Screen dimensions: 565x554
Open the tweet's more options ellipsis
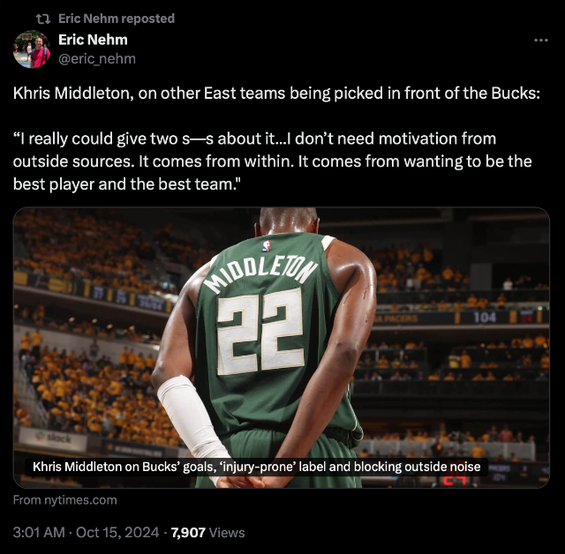tap(542, 41)
